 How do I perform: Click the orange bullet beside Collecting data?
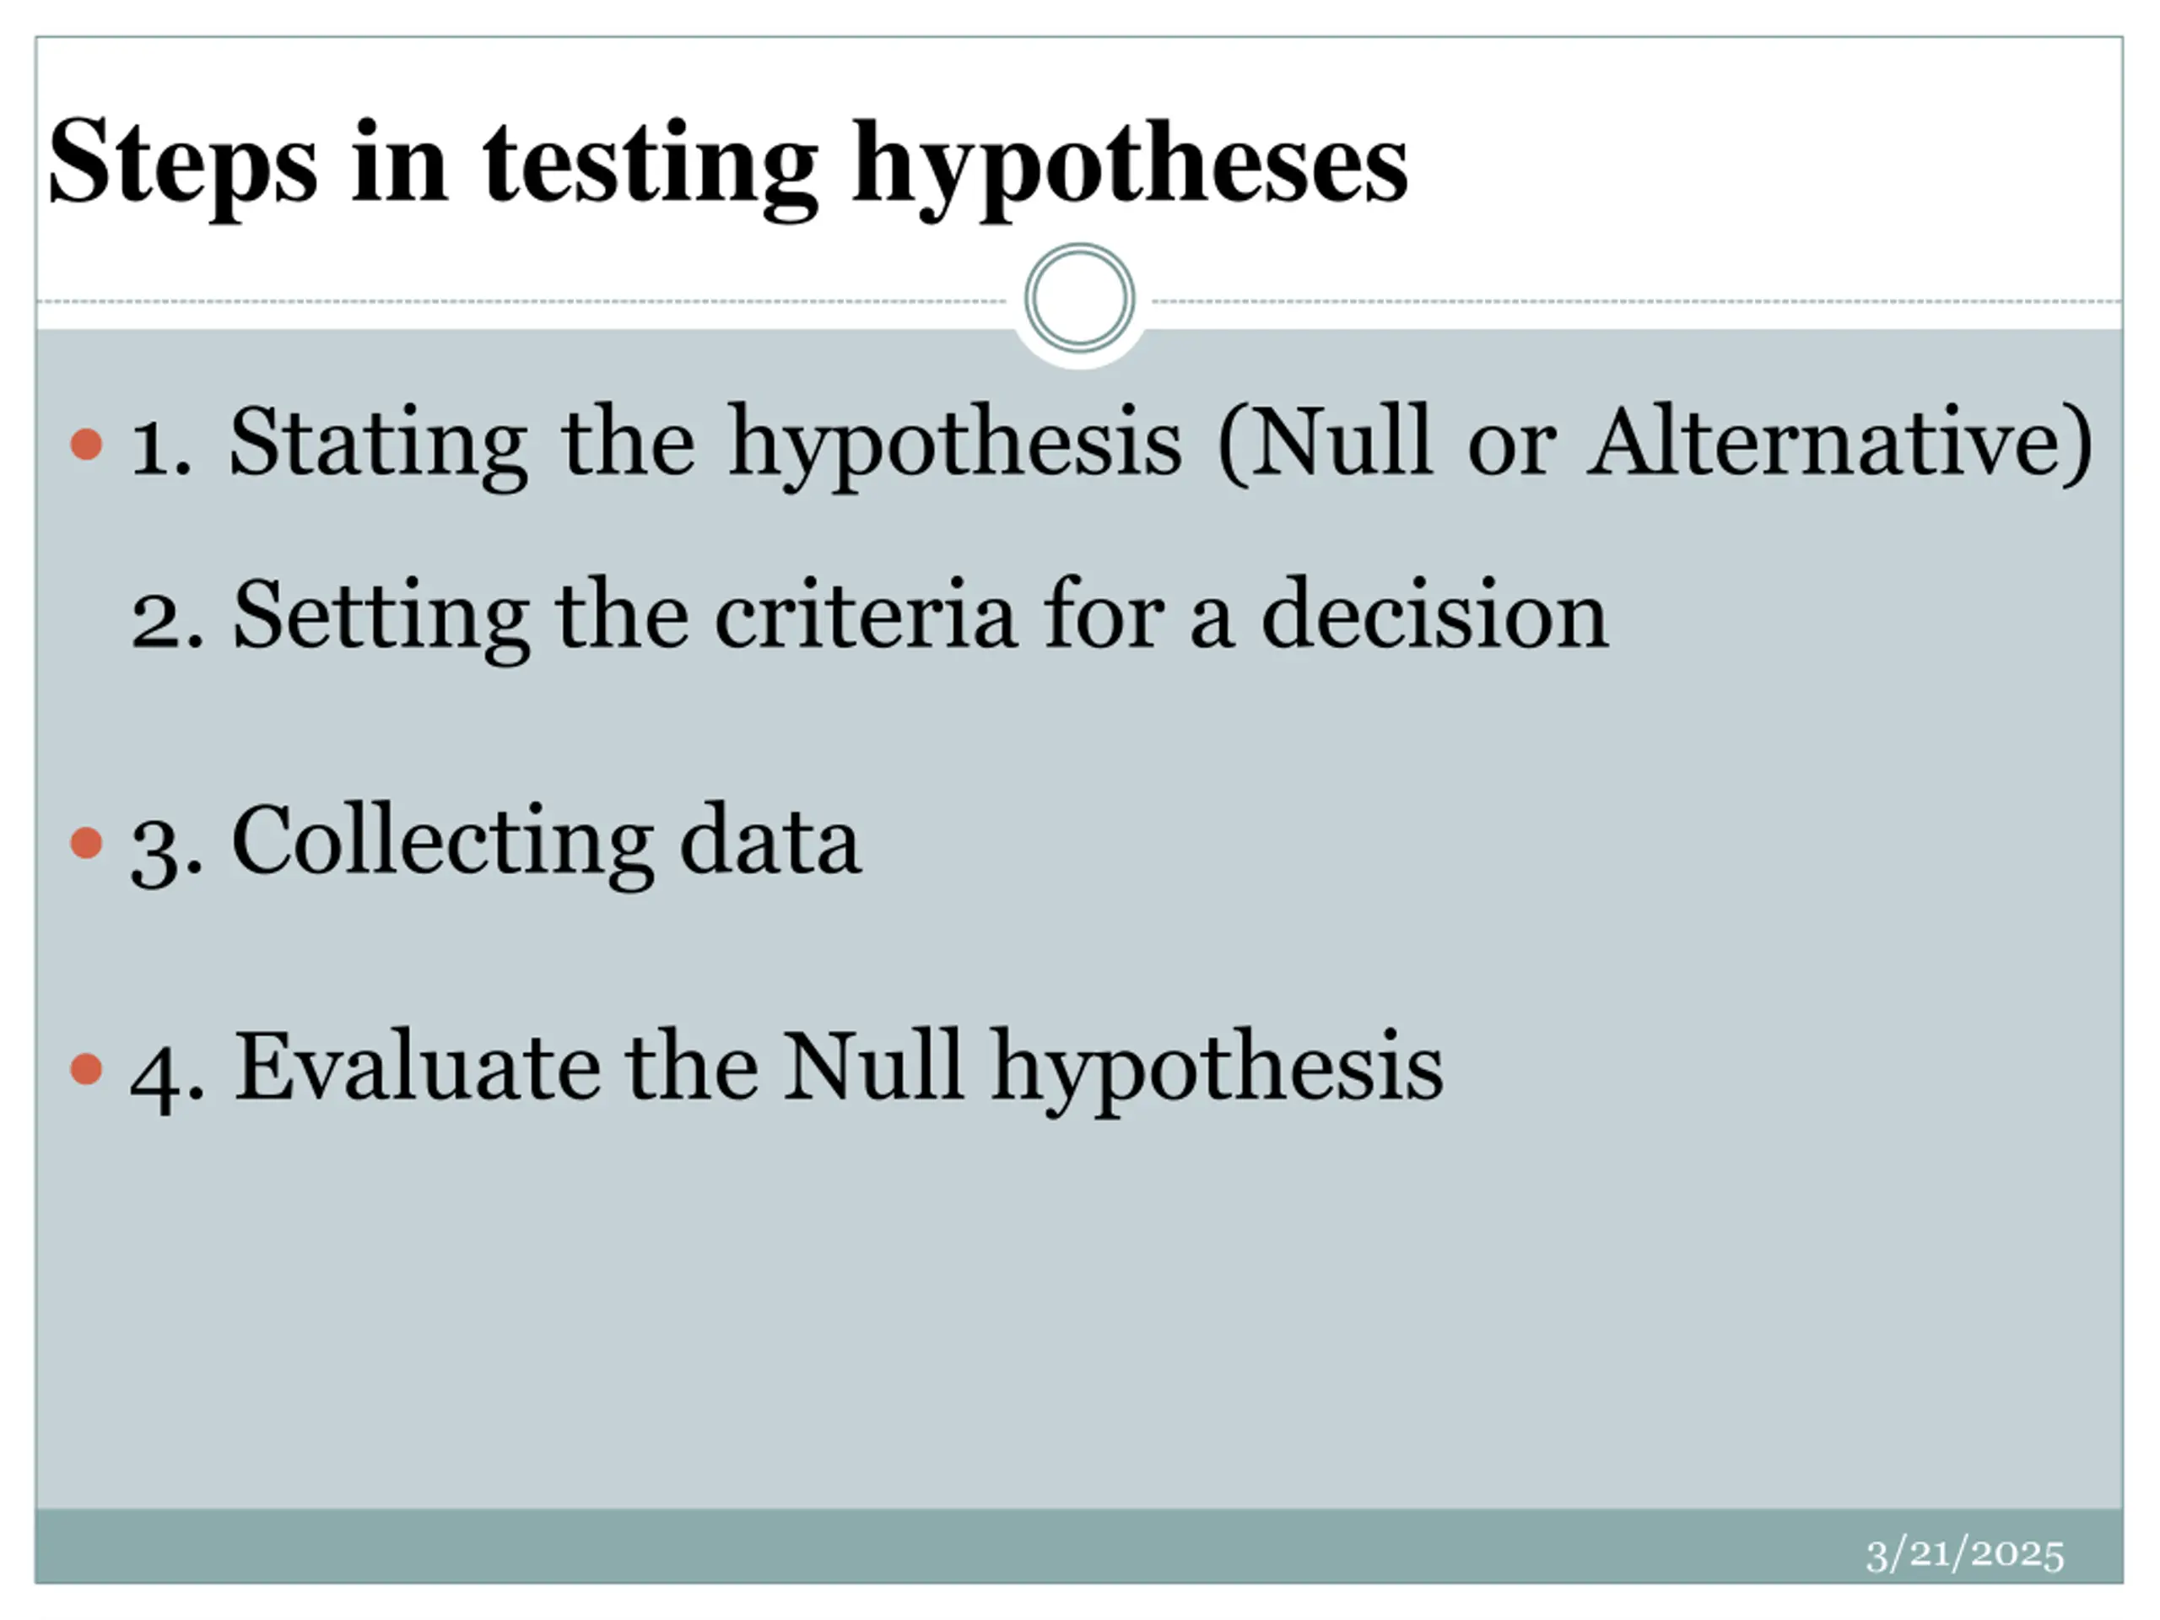coord(87,843)
